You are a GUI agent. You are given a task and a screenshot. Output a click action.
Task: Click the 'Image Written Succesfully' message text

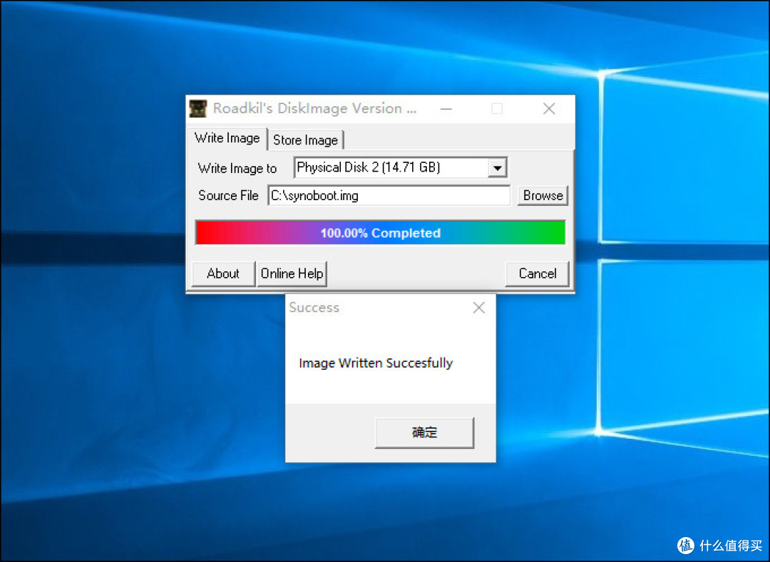click(376, 363)
